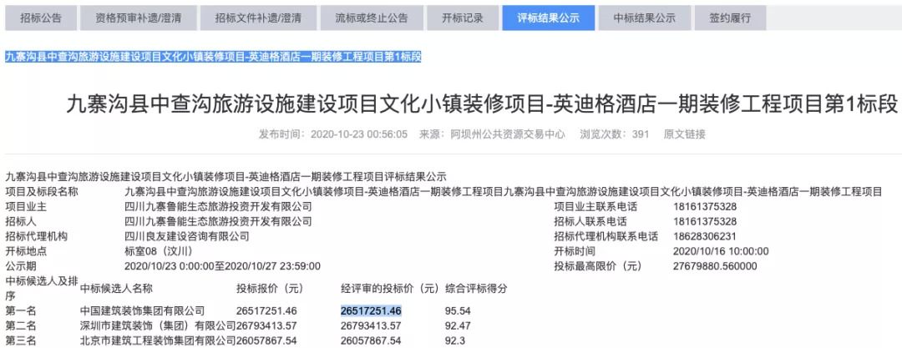Select the 流标或终止公告 tab
The height and width of the screenshot is (348, 902).
[372, 18]
